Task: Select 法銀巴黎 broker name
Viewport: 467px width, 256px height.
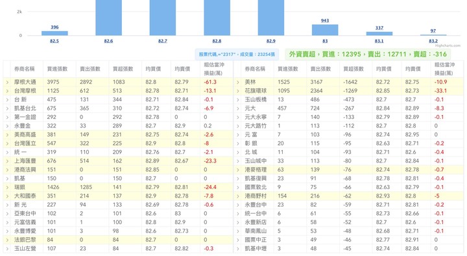Action: click(x=25, y=240)
